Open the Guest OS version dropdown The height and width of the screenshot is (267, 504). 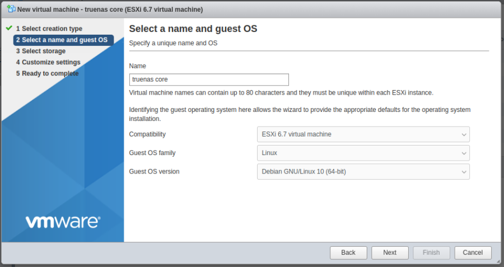click(363, 171)
